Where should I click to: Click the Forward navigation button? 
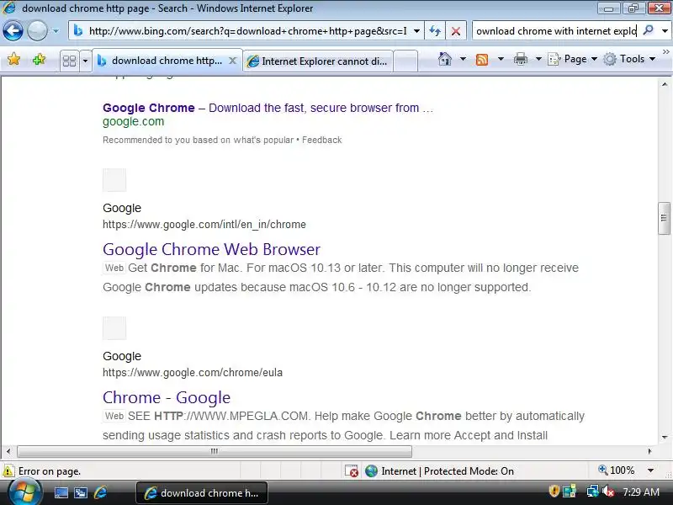click(37, 31)
